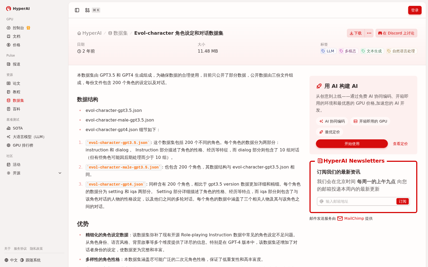
Task: Click the HyperAI home breadcrumb
Action: tap(89, 33)
